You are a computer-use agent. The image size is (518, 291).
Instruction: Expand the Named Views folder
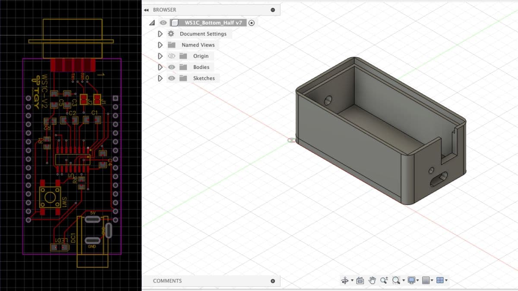[x=160, y=45]
